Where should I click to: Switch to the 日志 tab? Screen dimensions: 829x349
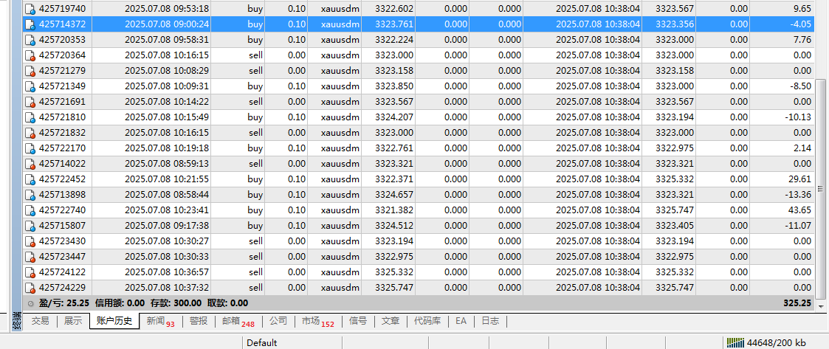pyautogui.click(x=490, y=321)
